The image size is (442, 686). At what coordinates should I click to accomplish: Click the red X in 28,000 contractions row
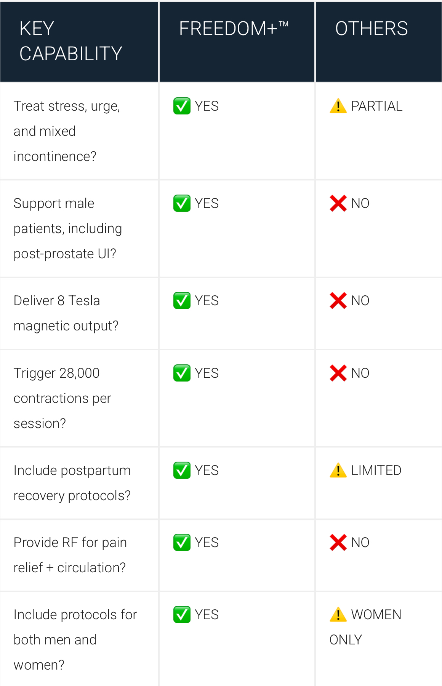click(338, 373)
